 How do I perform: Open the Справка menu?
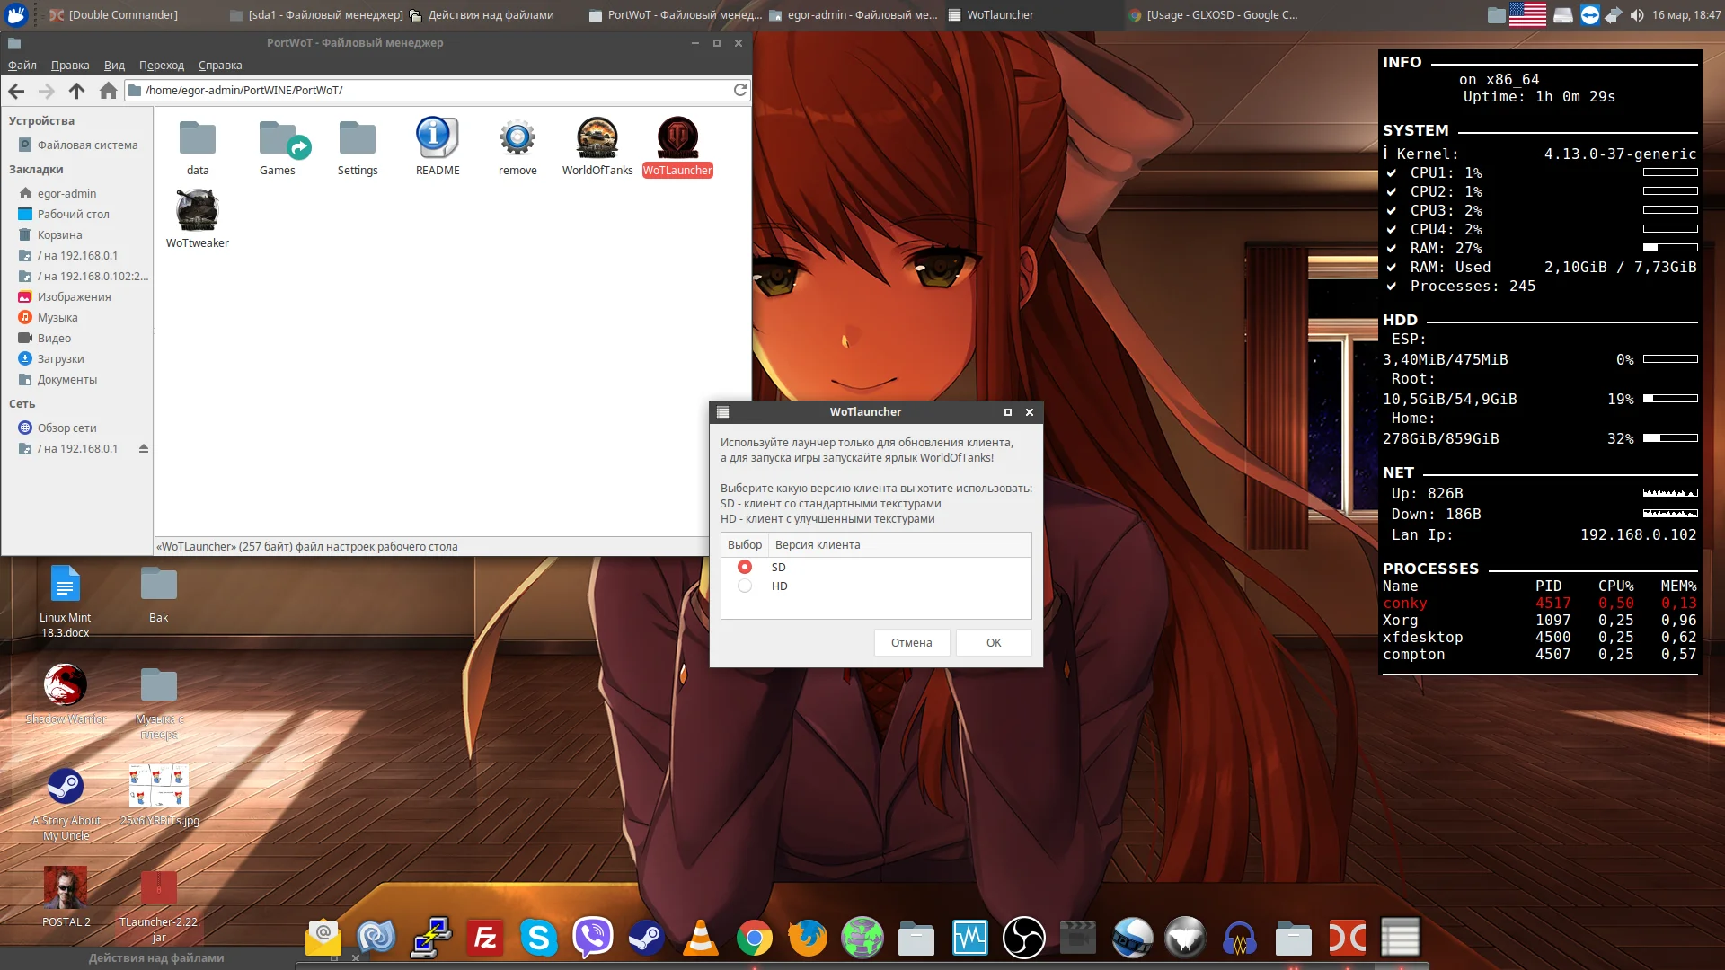coord(220,65)
